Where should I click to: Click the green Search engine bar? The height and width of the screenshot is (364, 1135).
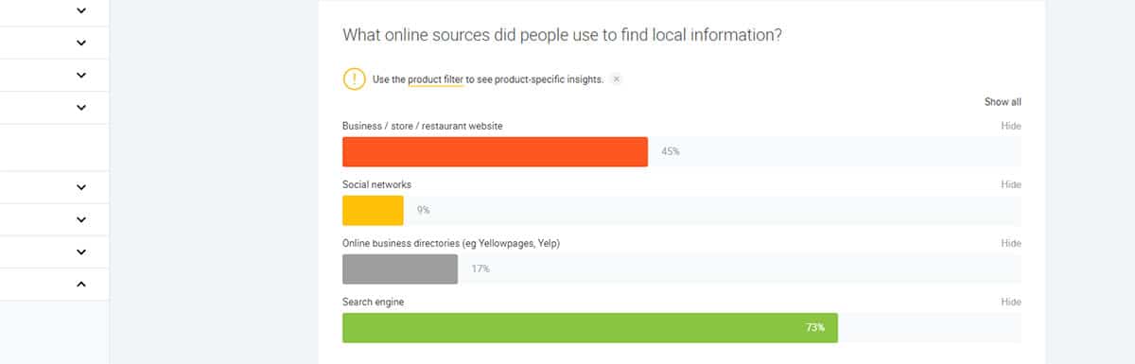click(589, 327)
